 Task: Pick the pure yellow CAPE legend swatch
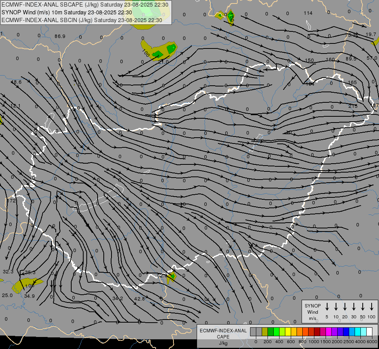tap(288, 332)
